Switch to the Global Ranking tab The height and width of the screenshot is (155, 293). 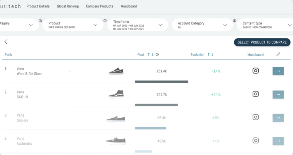[x=67, y=6]
